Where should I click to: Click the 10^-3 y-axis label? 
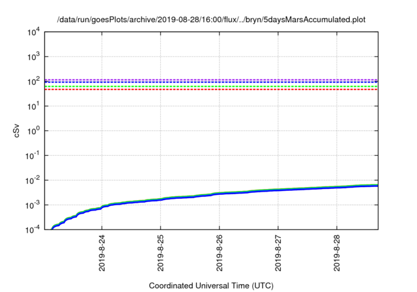(x=33, y=205)
